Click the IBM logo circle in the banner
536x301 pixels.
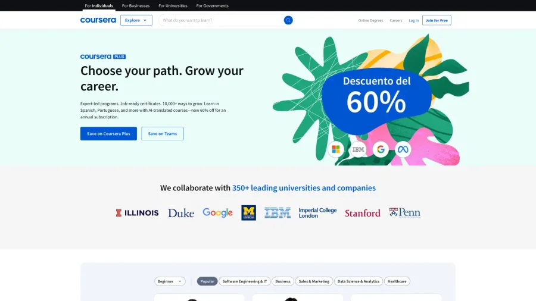[358, 149]
